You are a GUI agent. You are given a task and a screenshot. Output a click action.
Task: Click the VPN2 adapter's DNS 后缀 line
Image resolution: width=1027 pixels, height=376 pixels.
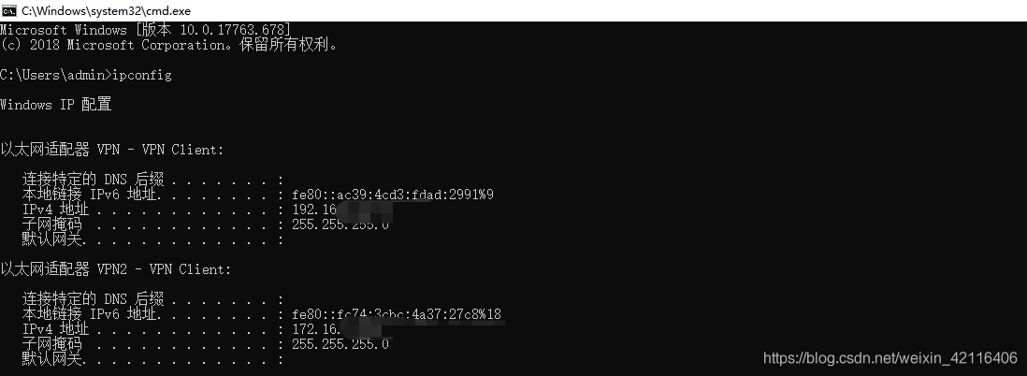pyautogui.click(x=152, y=299)
